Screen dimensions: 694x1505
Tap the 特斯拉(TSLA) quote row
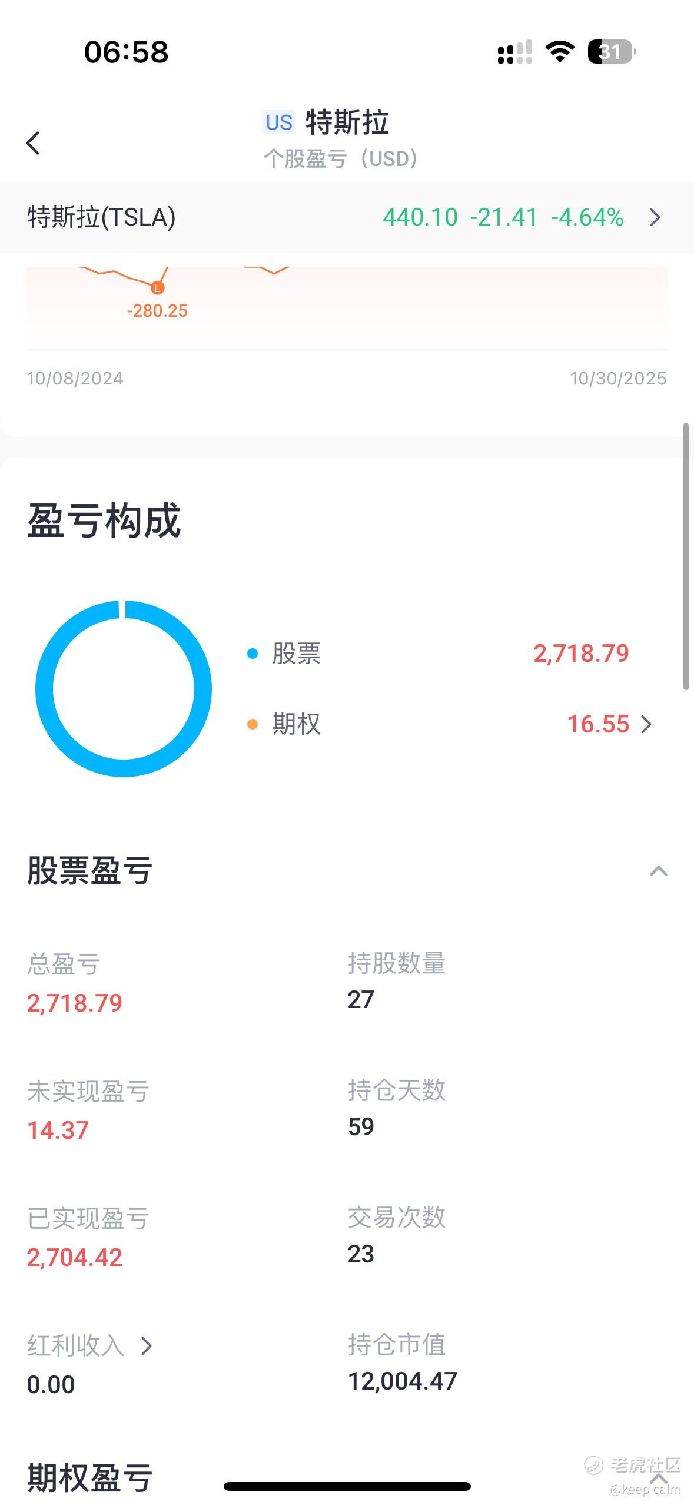347,217
